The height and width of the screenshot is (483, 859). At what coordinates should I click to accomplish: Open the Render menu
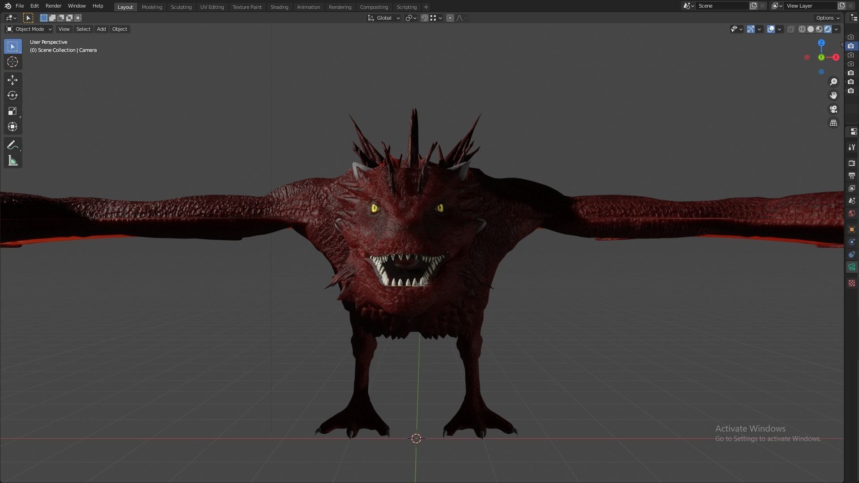53,6
